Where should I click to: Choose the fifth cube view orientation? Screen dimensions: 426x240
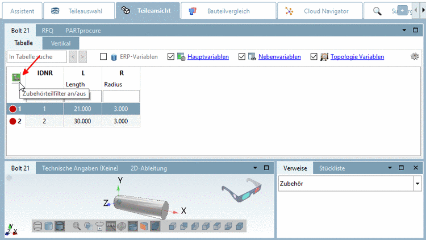click(x=217, y=226)
